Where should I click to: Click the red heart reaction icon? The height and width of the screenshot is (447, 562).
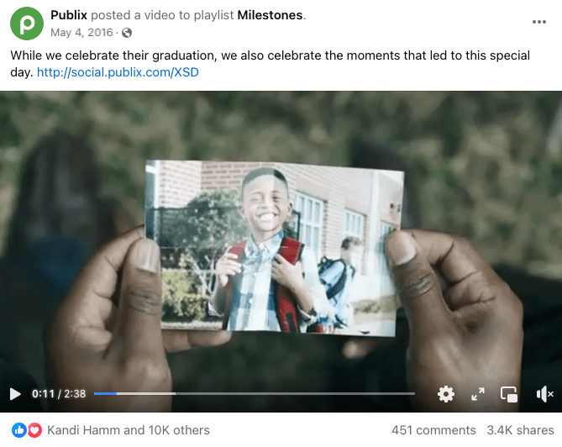(x=34, y=430)
